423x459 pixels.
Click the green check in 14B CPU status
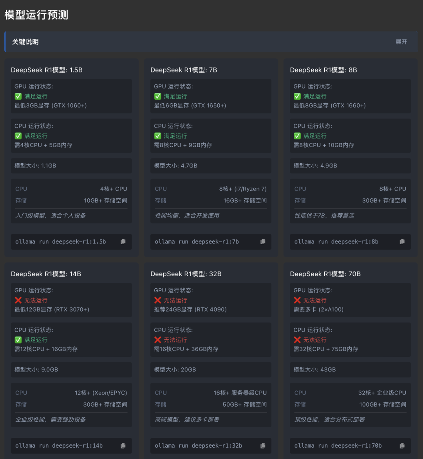(18, 340)
